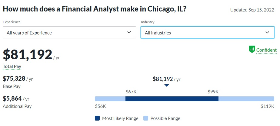Viewport: 280px width, 126px height.
Task: Click the Updated Sep 15, 2022 text
Action: point(252,10)
